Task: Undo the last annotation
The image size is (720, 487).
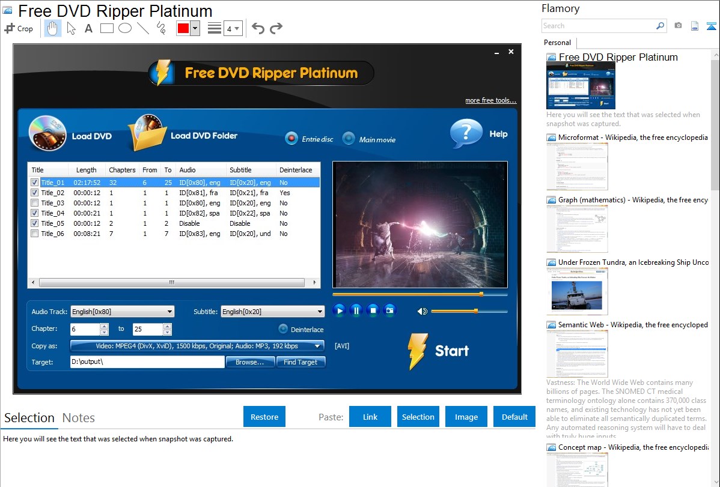Action: tap(258, 28)
